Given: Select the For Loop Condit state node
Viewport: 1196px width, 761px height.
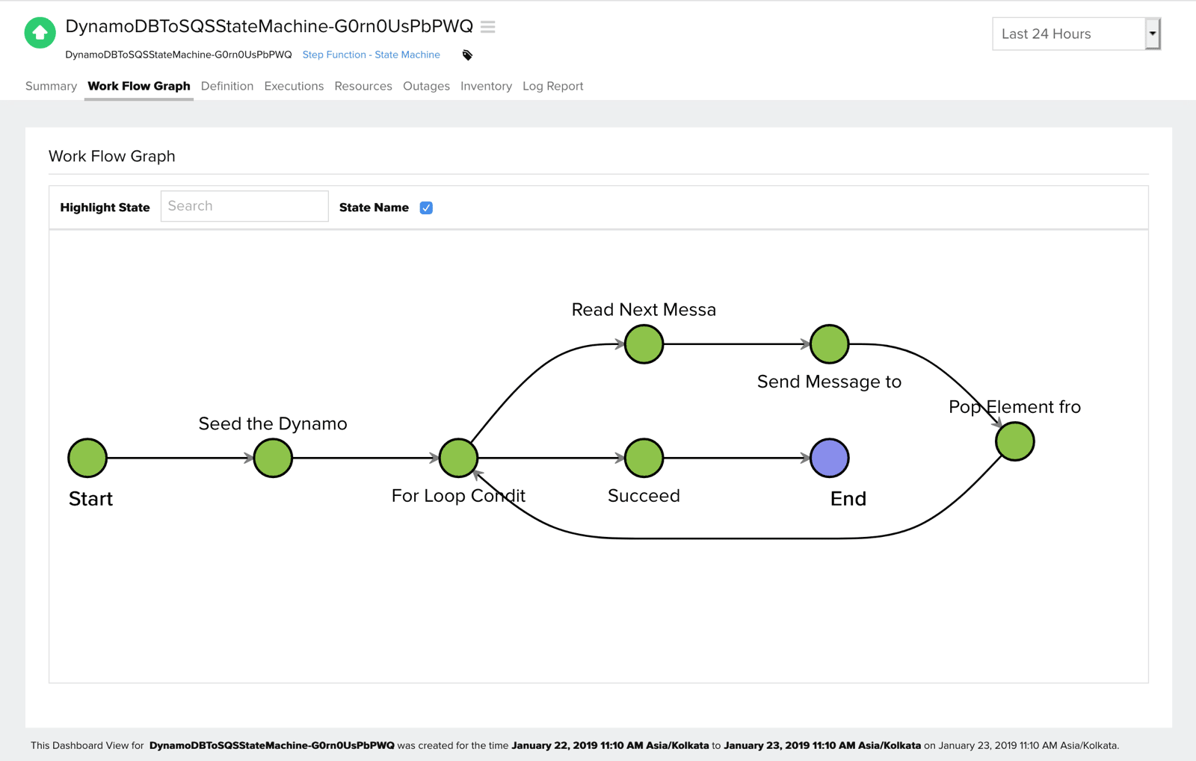Looking at the screenshot, I should [457, 457].
